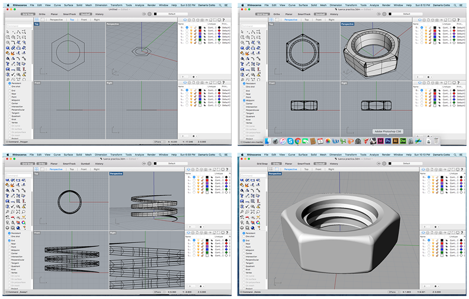Open Render menu in rendered nut window
The width and height of the screenshot is (469, 299).
pos(386,155)
